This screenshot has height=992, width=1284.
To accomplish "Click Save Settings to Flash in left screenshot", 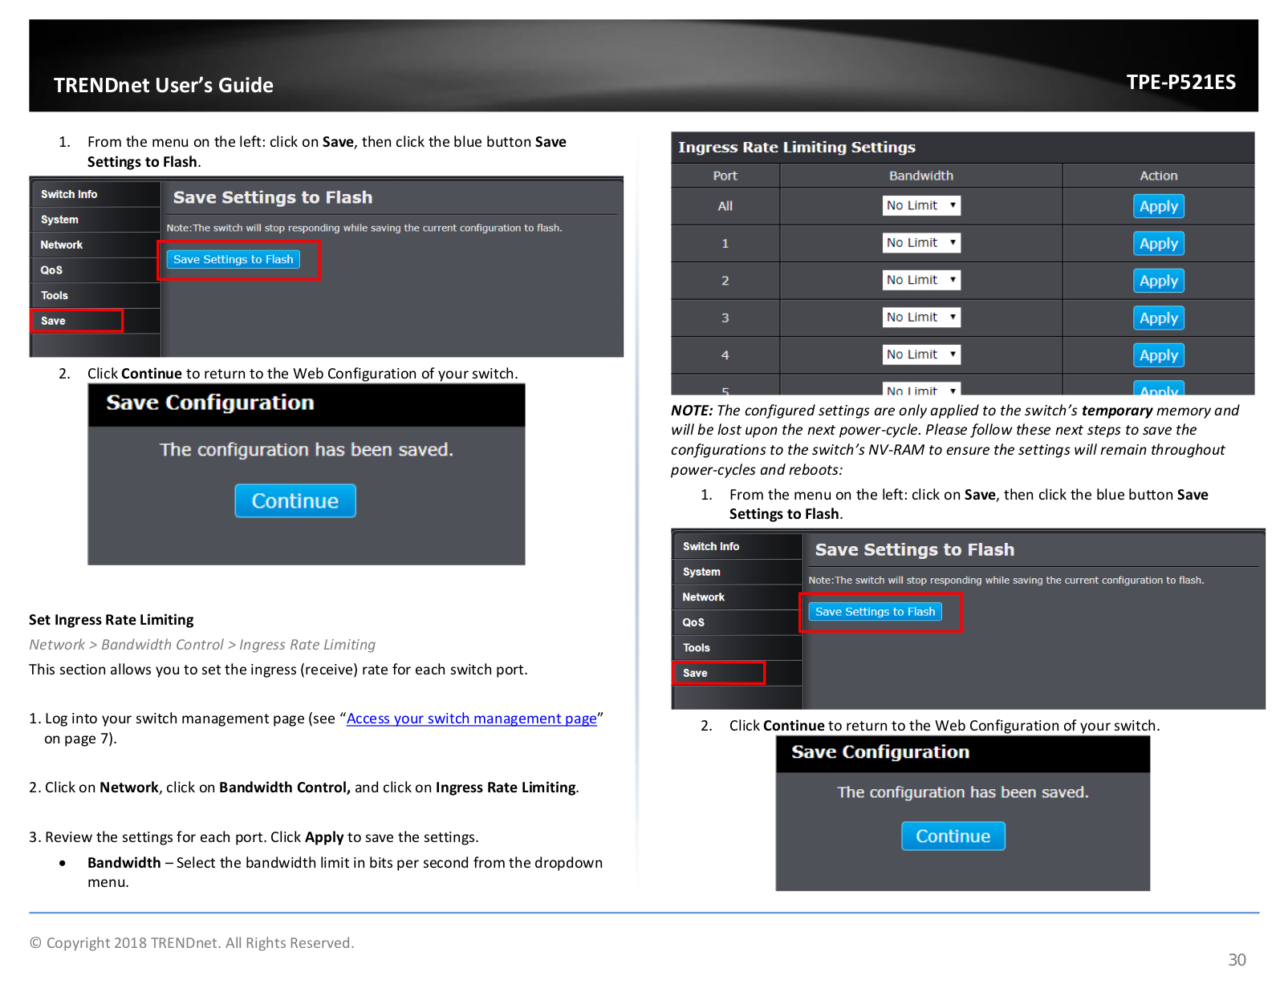I will (234, 259).
